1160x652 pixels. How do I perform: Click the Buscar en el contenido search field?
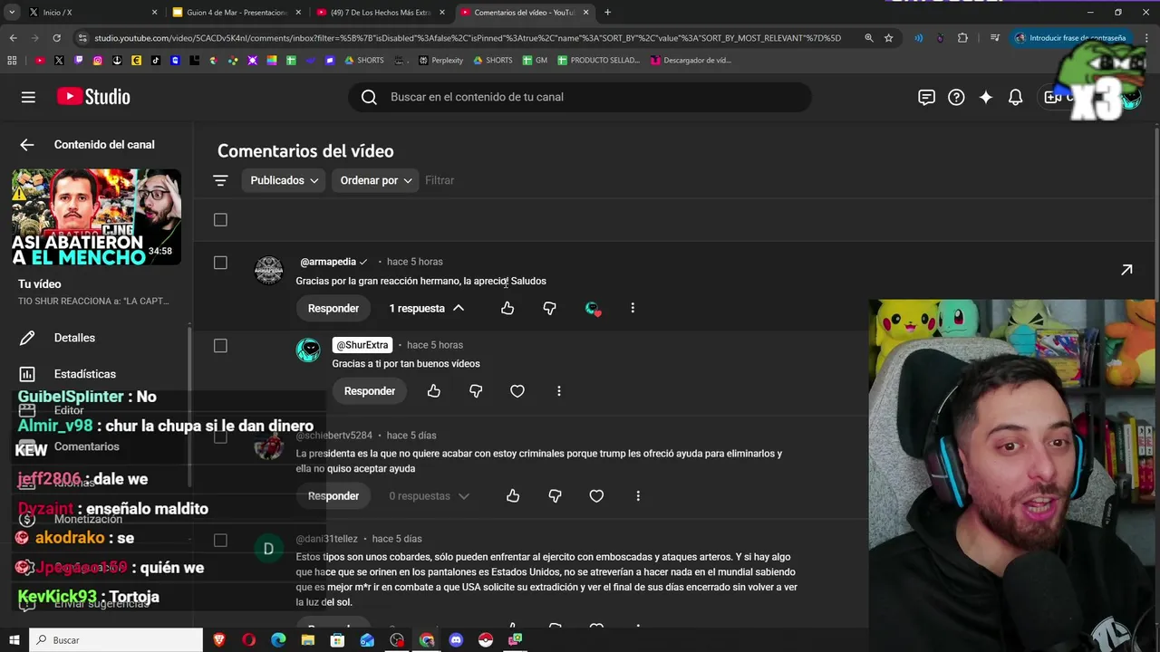click(x=580, y=97)
